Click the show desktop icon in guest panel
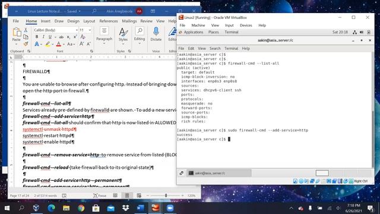The width and height of the screenshot is (380, 214). point(182,173)
